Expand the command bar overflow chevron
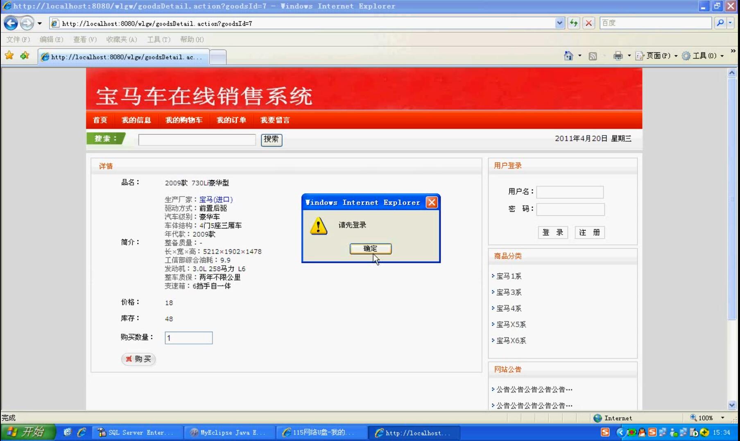740x441 pixels. coord(733,51)
